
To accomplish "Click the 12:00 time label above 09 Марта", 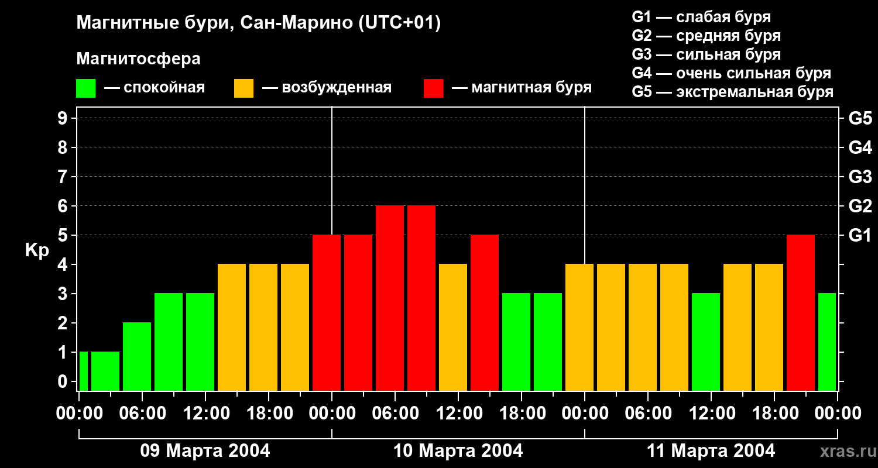I will (x=205, y=414).
